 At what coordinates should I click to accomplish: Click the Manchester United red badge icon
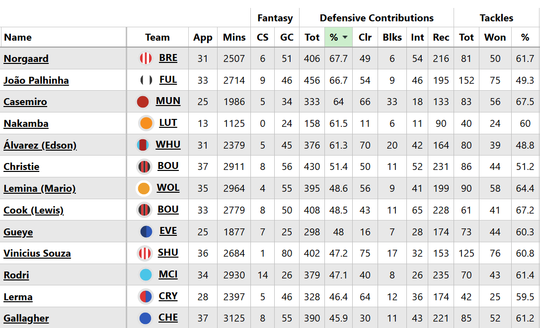[143, 102]
